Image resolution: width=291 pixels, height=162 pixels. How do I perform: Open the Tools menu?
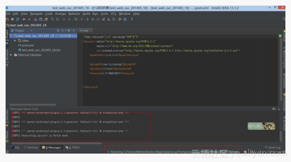(104, 14)
